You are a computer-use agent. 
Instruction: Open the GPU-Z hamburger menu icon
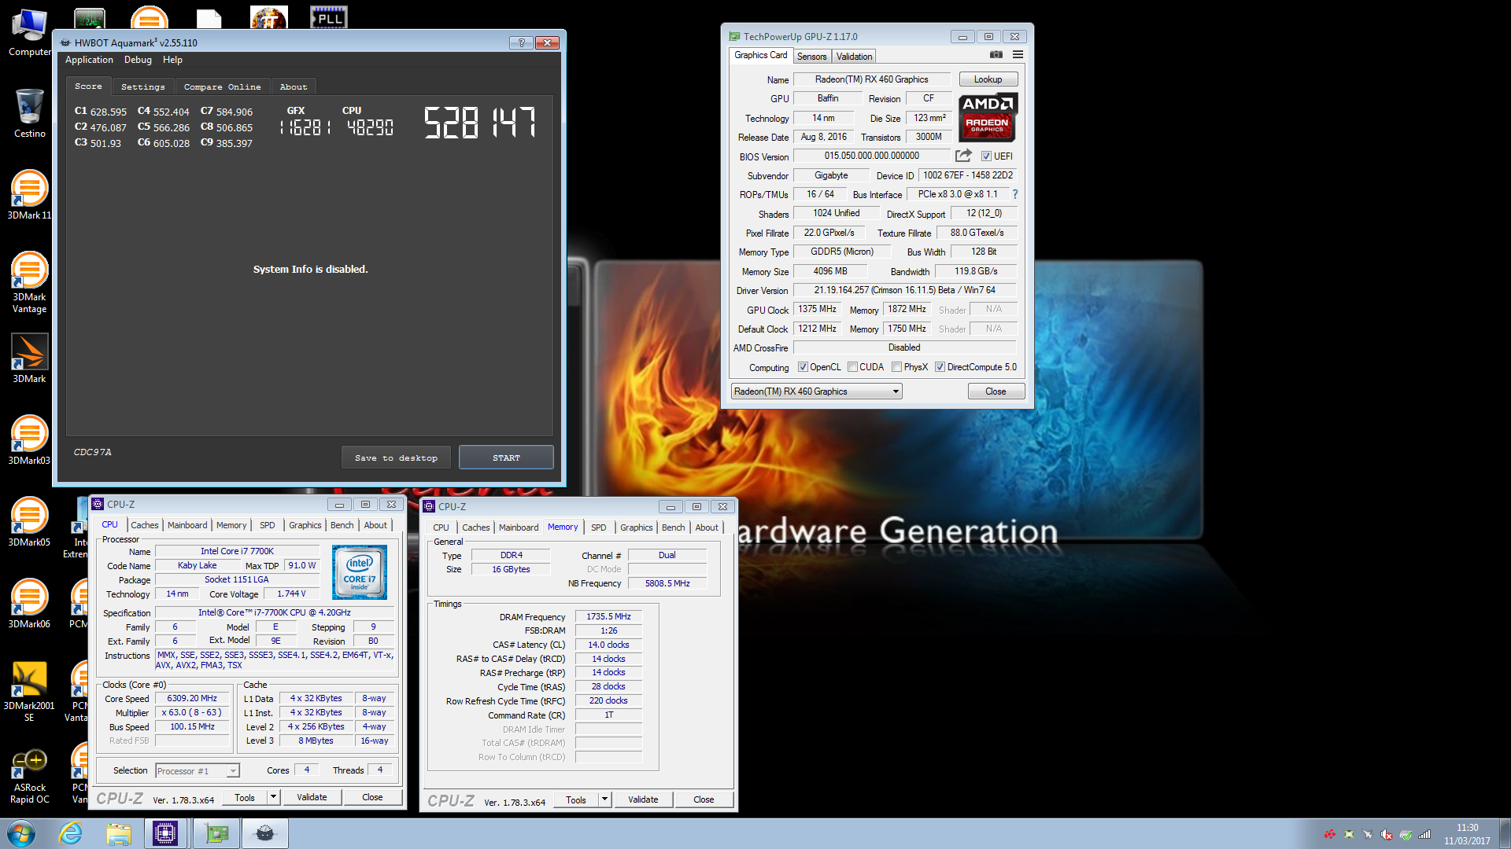pos(1018,55)
